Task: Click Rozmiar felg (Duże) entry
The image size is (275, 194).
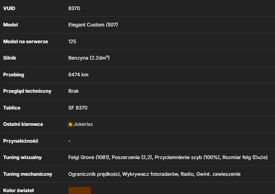Action: pos(245,158)
